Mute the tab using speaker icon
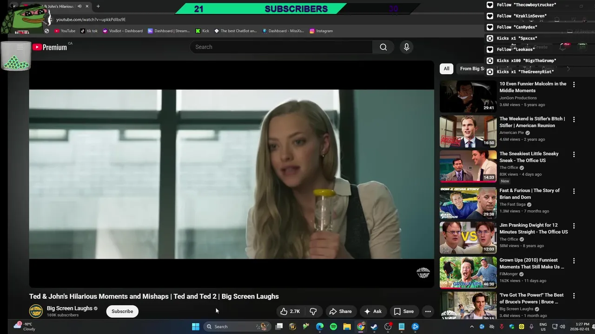Viewport: 595px width, 334px height. click(79, 6)
